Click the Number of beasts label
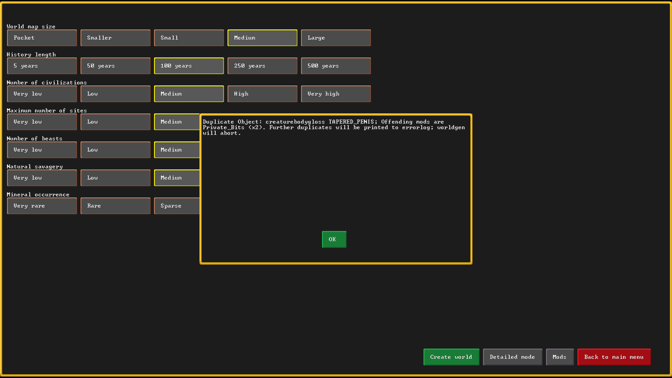This screenshot has width=672, height=378. [35, 139]
